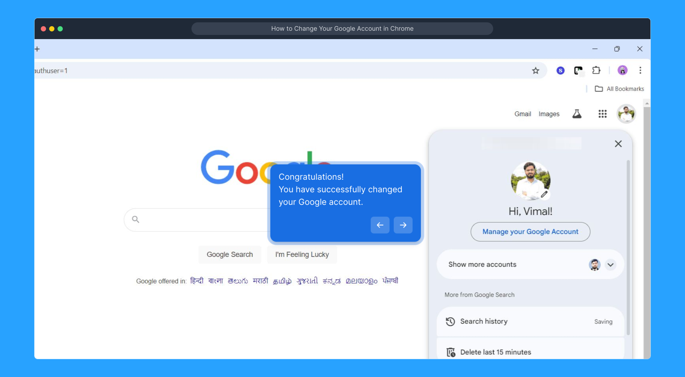The image size is (685, 377).
Task: Go back to previous tutorial step
Action: [x=380, y=225]
